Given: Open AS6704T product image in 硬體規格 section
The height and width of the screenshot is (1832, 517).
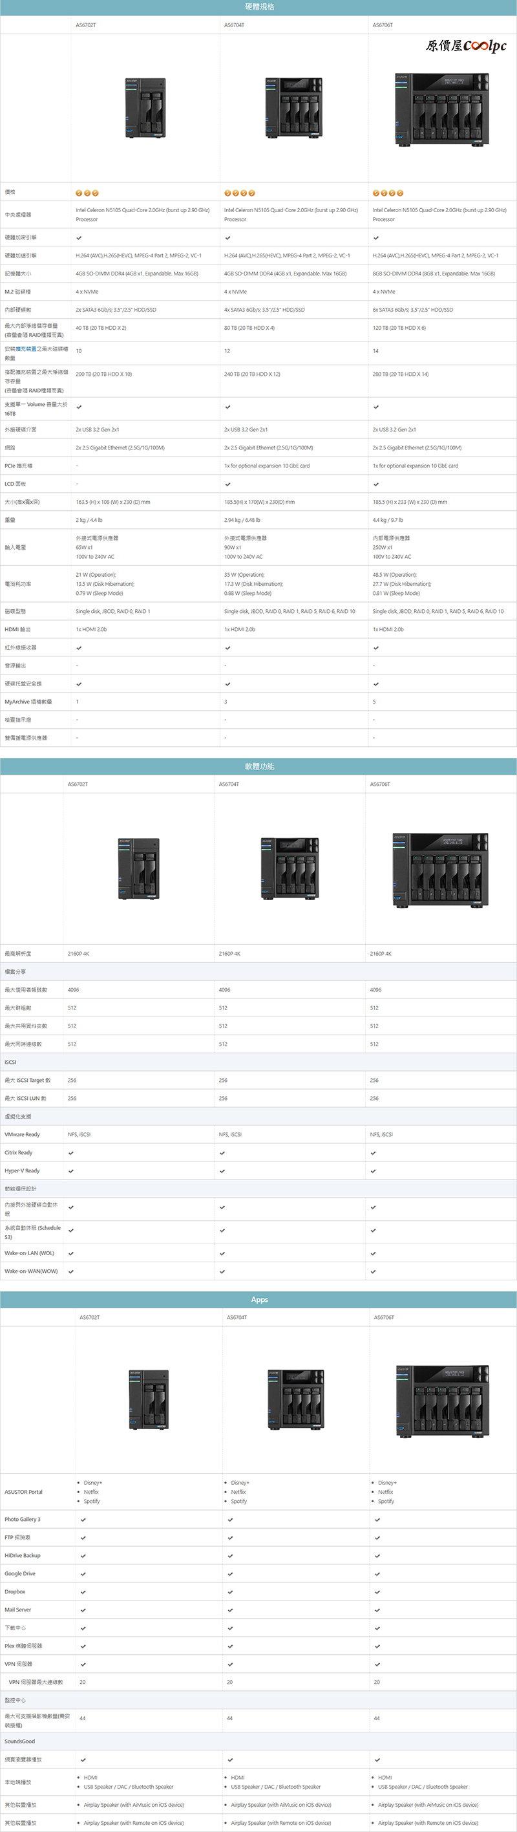Looking at the screenshot, I should click(293, 108).
